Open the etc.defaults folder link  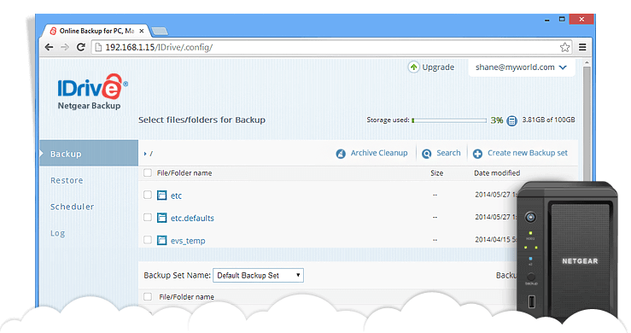192,219
